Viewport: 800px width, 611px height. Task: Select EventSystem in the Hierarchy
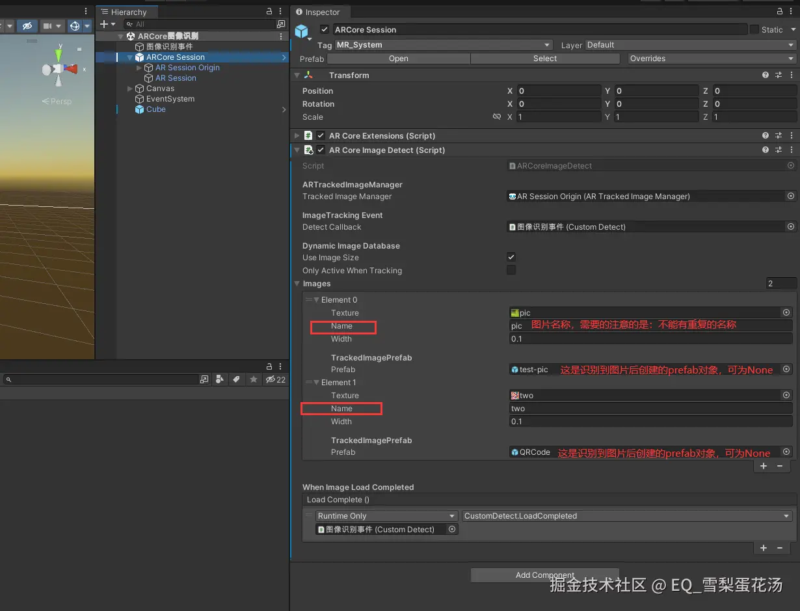[170, 99]
